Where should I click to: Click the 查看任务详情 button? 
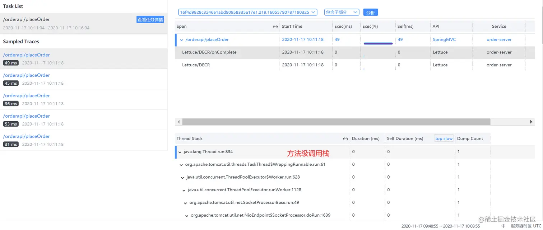click(x=150, y=19)
